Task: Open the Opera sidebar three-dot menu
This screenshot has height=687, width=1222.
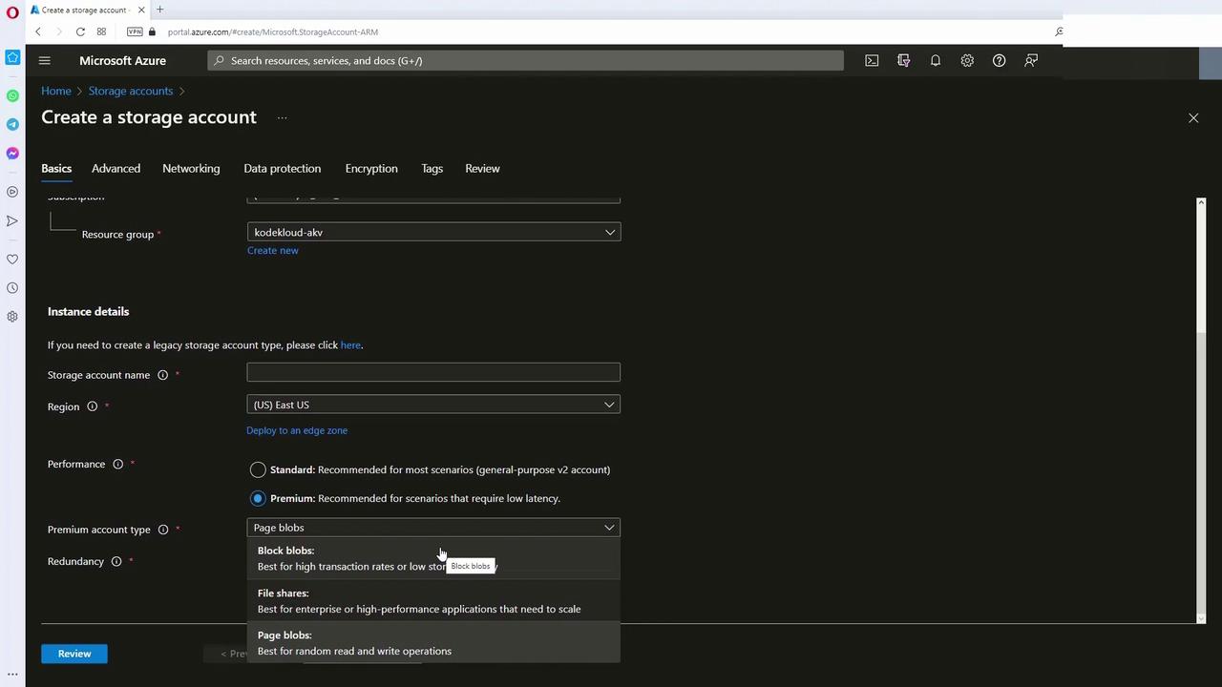Action: click(x=12, y=674)
